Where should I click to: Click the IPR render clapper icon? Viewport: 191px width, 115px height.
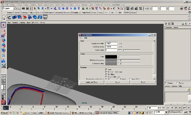click(x=136, y=8)
